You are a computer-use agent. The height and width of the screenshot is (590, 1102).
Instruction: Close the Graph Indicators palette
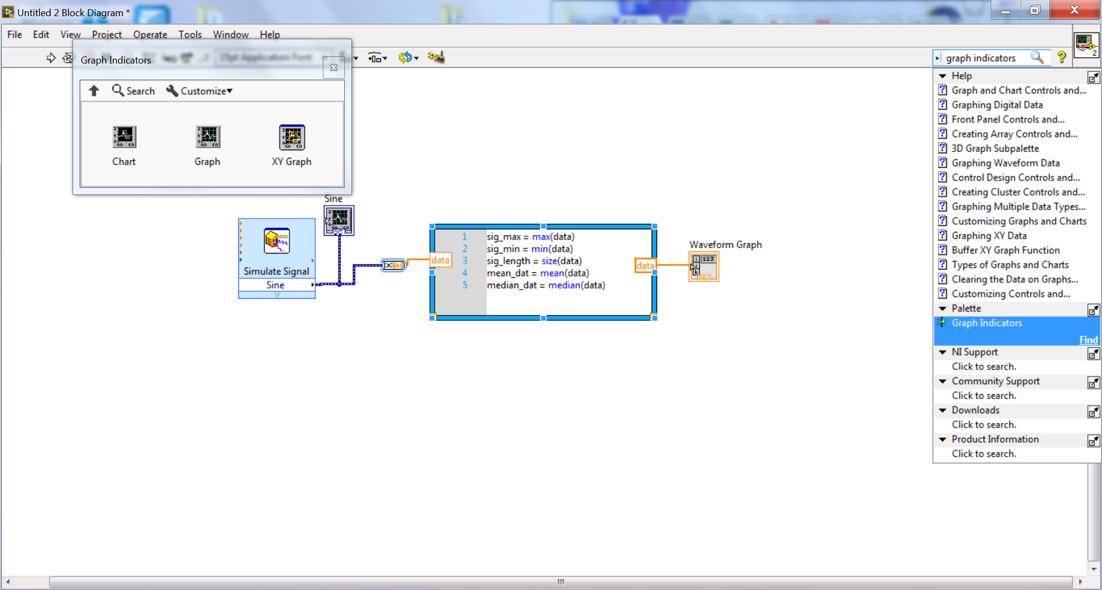pyautogui.click(x=334, y=68)
